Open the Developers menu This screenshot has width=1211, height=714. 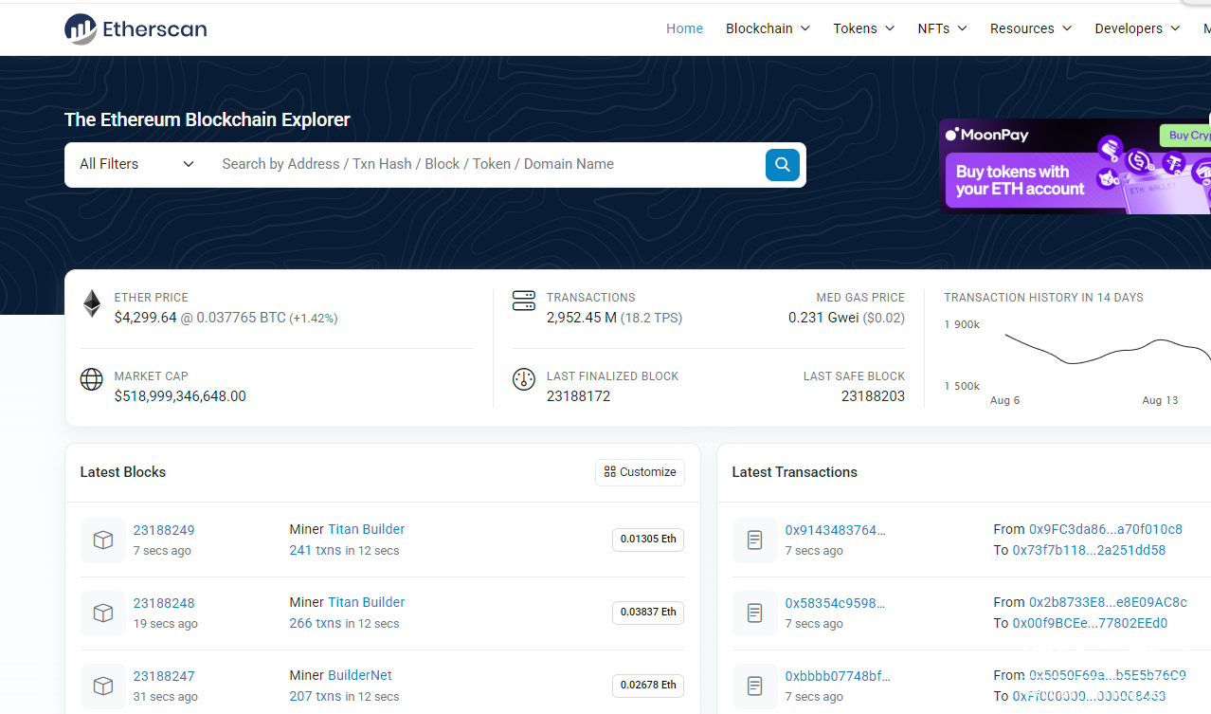[x=1137, y=28]
